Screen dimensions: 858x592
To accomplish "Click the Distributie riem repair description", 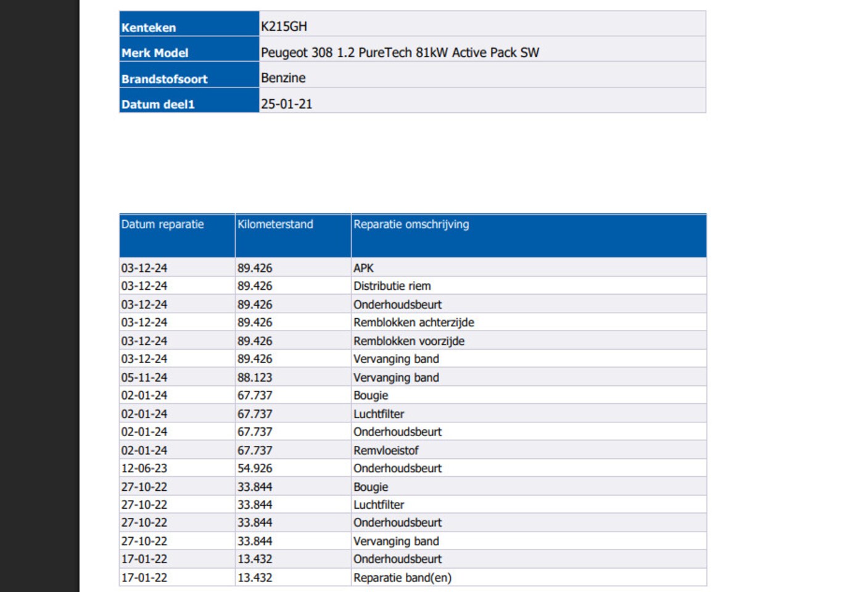I will point(392,286).
